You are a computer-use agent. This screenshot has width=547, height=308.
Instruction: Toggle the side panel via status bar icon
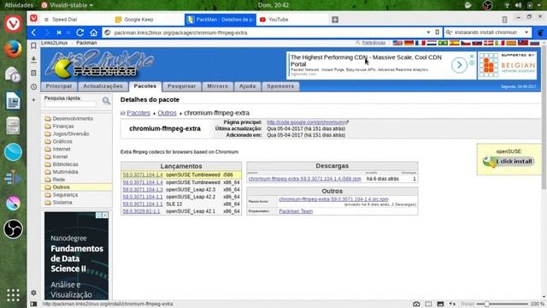tap(33, 304)
